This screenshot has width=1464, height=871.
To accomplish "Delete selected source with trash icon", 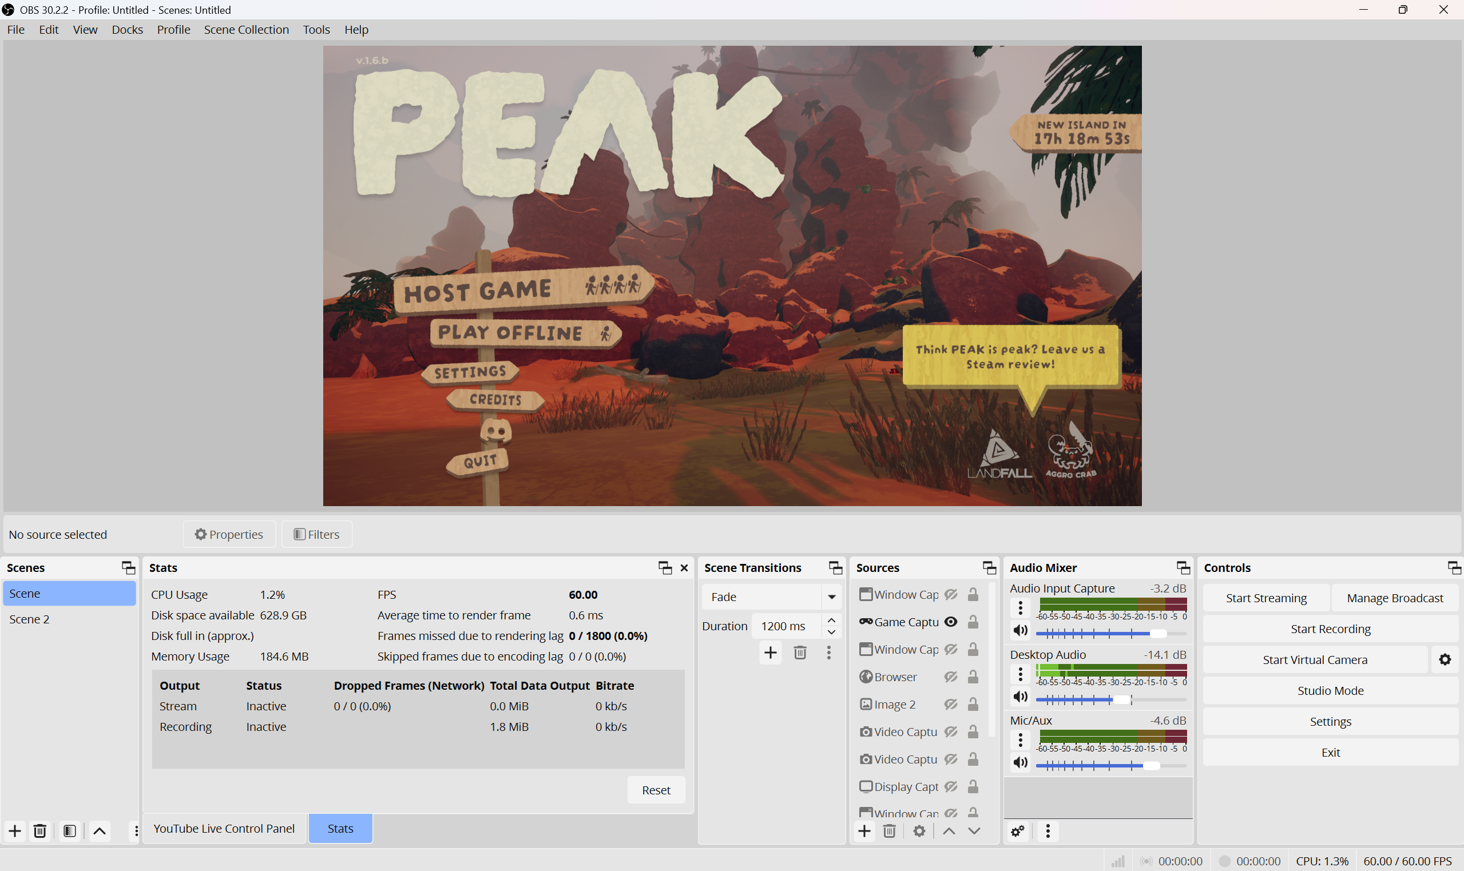I will click(x=889, y=831).
